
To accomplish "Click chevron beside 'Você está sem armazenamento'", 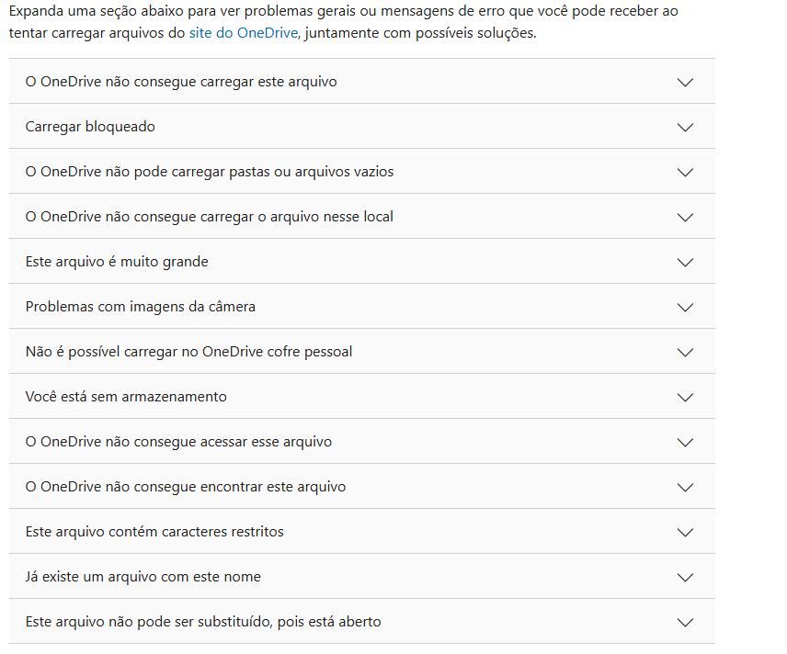I will pyautogui.click(x=685, y=397).
